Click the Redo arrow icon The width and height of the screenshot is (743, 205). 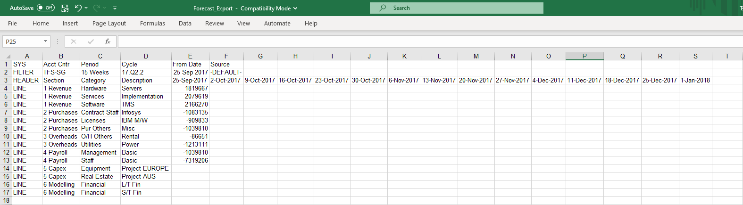97,8
